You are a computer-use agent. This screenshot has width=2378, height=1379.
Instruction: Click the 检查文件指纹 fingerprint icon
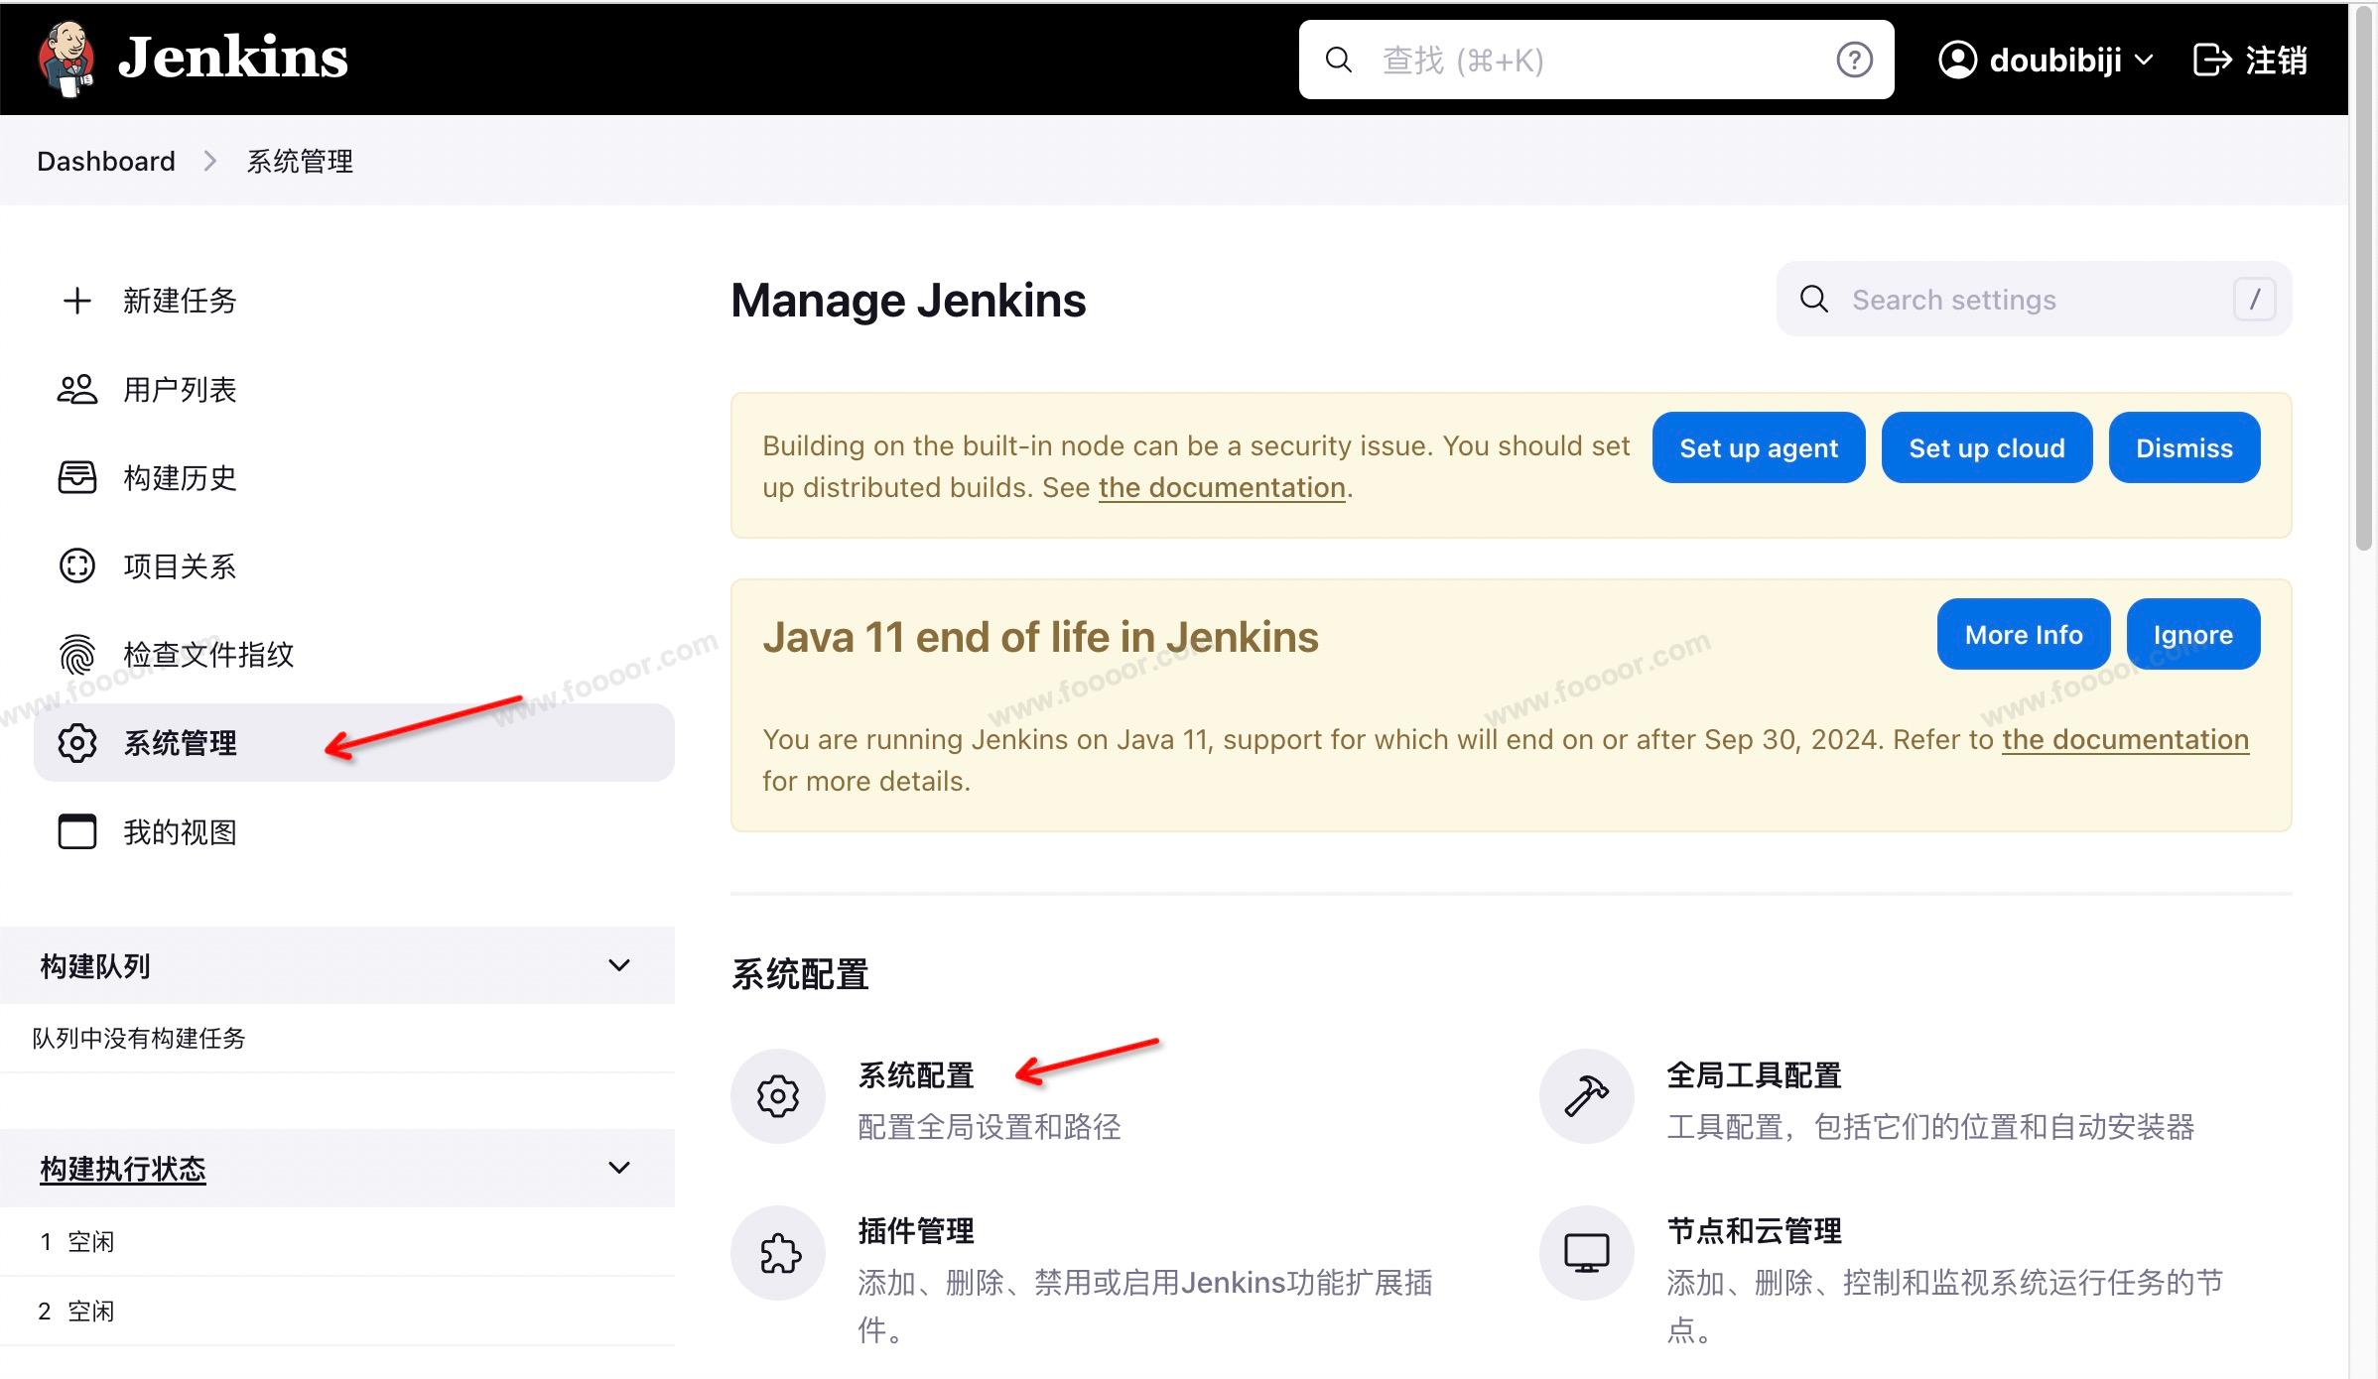point(76,655)
